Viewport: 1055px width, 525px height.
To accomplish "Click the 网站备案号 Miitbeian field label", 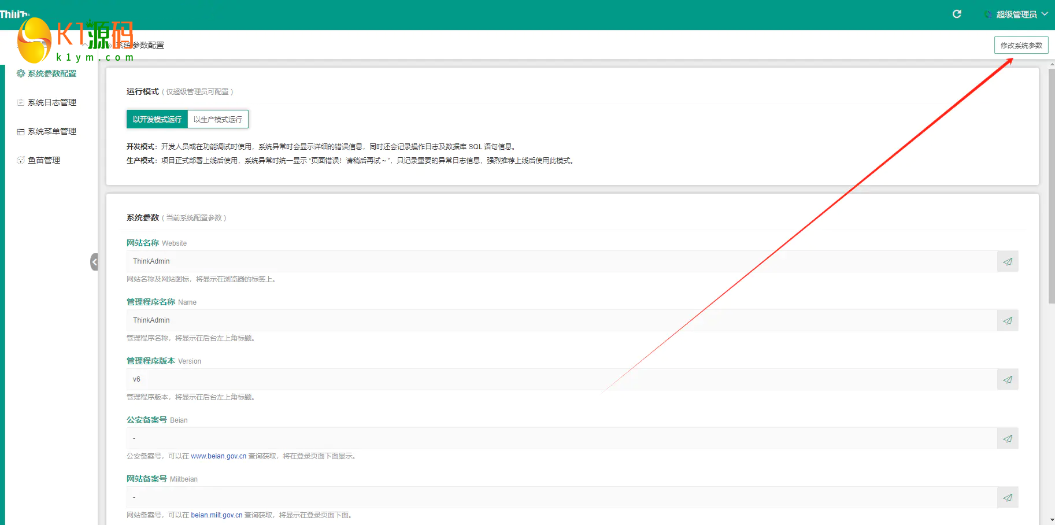I will click(x=162, y=479).
